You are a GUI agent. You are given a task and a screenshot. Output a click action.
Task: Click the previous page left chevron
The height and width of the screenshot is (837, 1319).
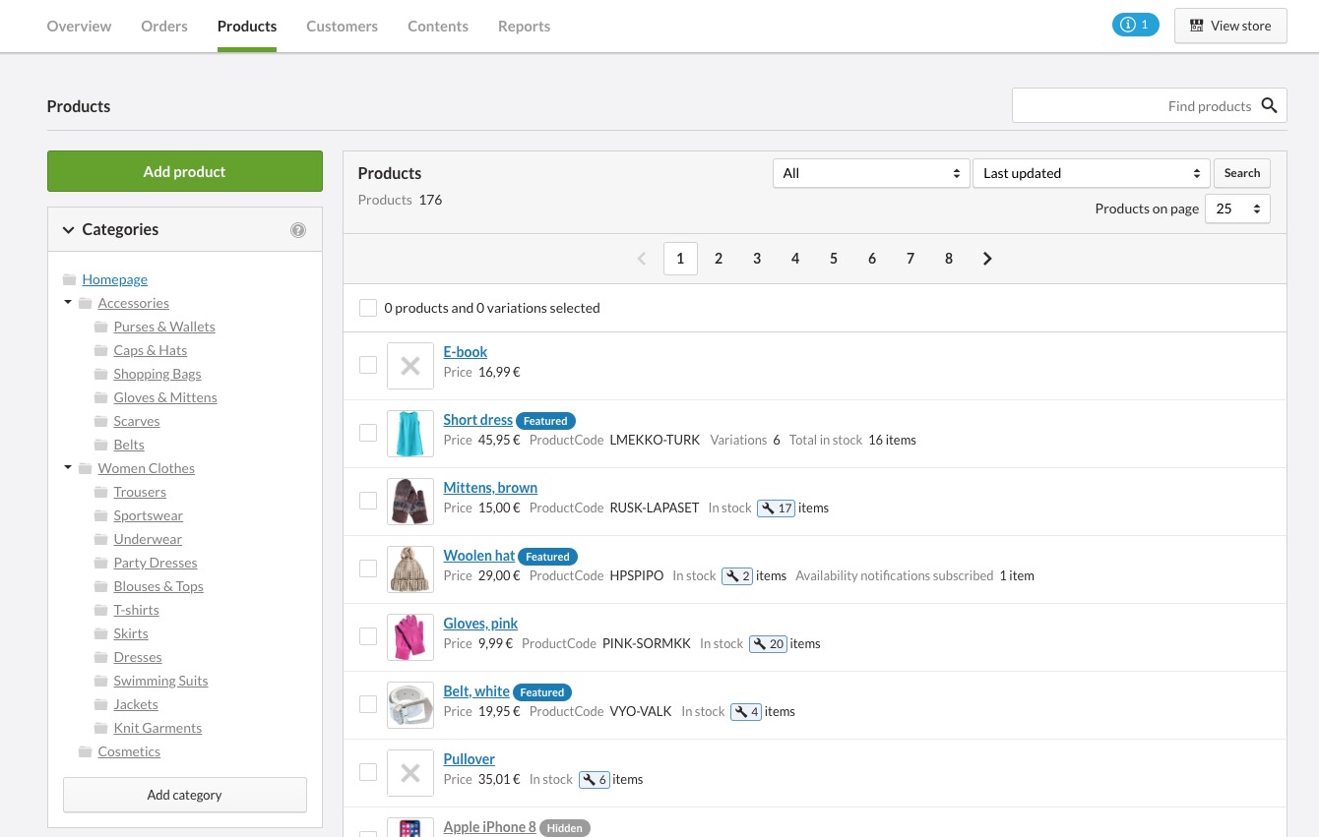642,259
